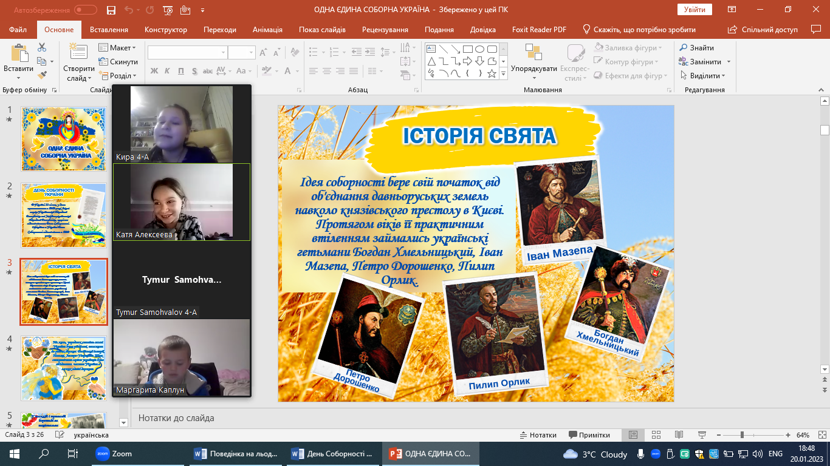This screenshot has width=830, height=466.
Task: Click the Copy icon in clipboard group
Action: (42, 61)
